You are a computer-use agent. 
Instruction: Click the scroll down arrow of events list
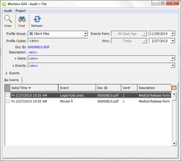pos(174,143)
